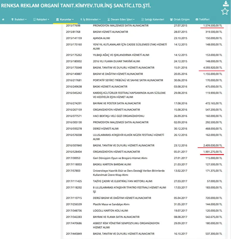Open the Devam Eden İşleri menu
Image resolution: width=231 pixels, height=239 pixels.
[119, 19]
